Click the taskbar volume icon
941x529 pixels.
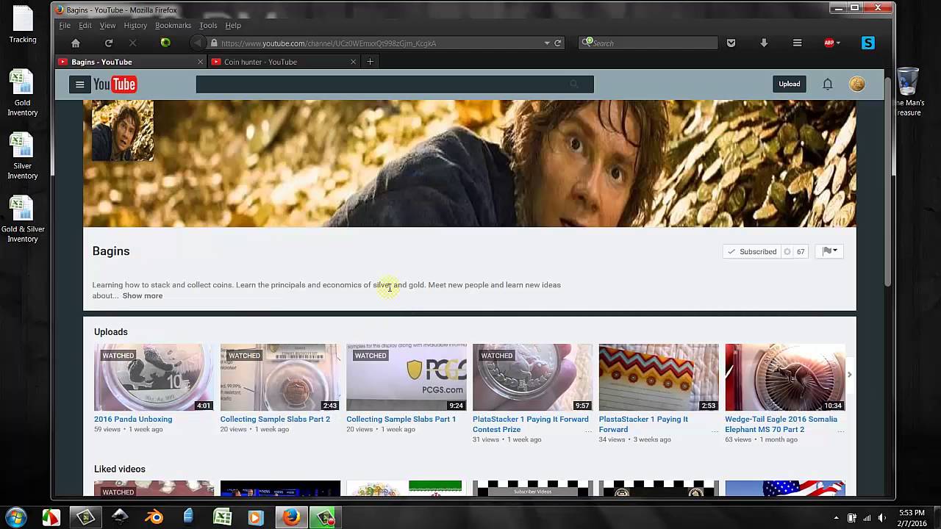click(881, 518)
